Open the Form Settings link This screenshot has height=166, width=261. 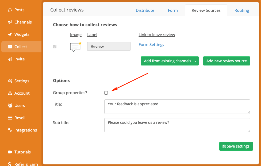pos(151,45)
